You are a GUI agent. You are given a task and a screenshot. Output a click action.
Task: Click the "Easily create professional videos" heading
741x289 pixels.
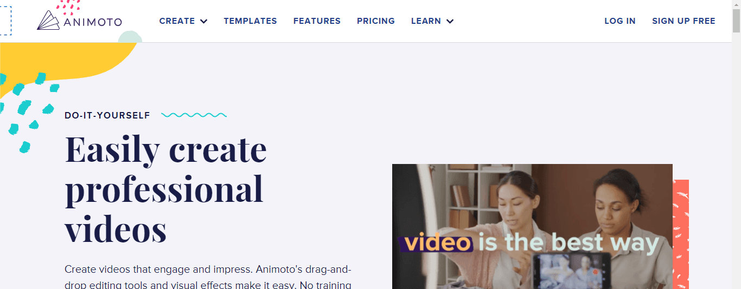[x=165, y=188]
